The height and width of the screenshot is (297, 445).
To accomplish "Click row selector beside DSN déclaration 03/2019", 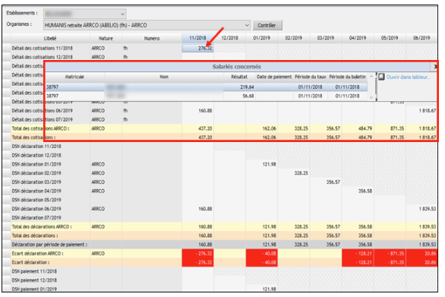I will click(7, 182).
